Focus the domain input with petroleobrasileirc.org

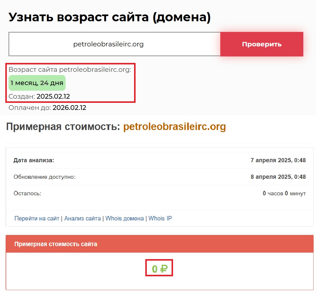point(114,44)
